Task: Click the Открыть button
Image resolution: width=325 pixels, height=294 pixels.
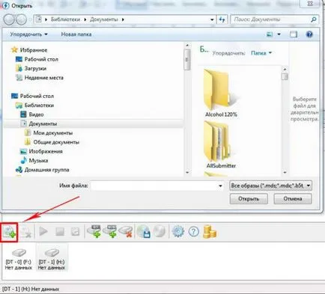Action: pyautogui.click(x=249, y=199)
